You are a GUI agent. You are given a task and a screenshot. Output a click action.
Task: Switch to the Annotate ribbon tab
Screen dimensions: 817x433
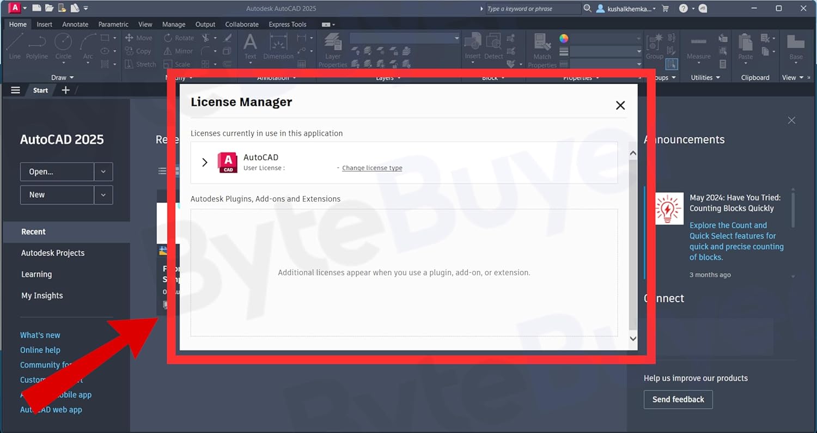tap(75, 24)
